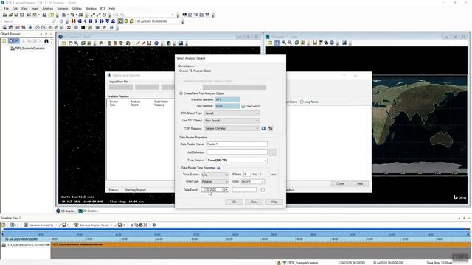472x265 pixels.
Task: Open the Analysis menu
Action: click(x=47, y=9)
